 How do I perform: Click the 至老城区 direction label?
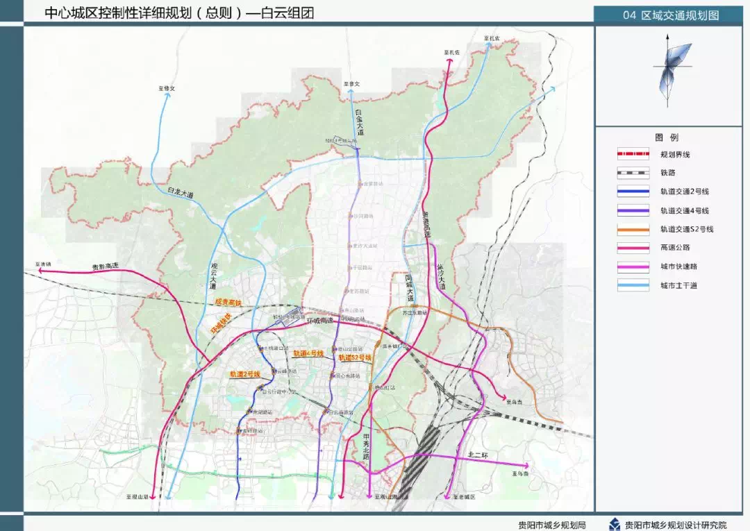465,497
